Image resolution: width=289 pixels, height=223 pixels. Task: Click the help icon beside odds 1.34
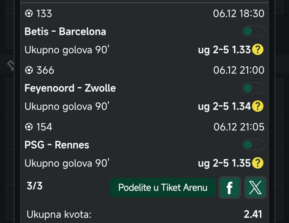(257, 106)
